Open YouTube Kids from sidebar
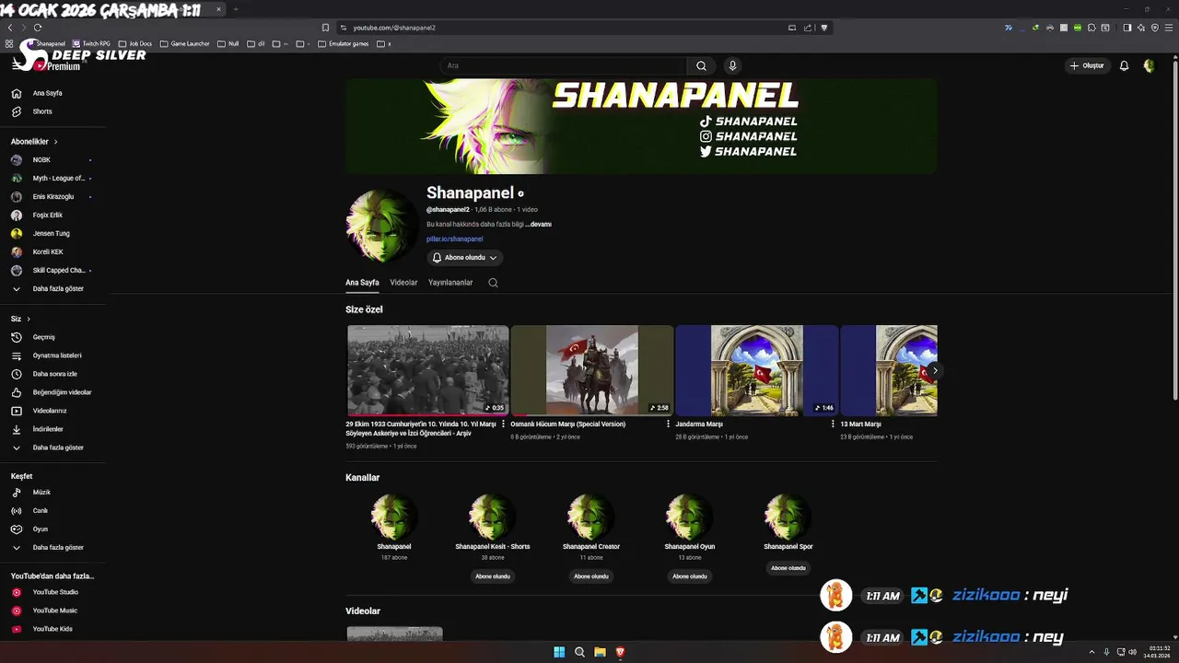Image resolution: width=1179 pixels, height=663 pixels. click(53, 629)
